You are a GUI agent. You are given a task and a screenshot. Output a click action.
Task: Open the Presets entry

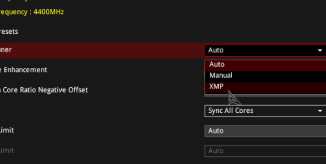9,32
